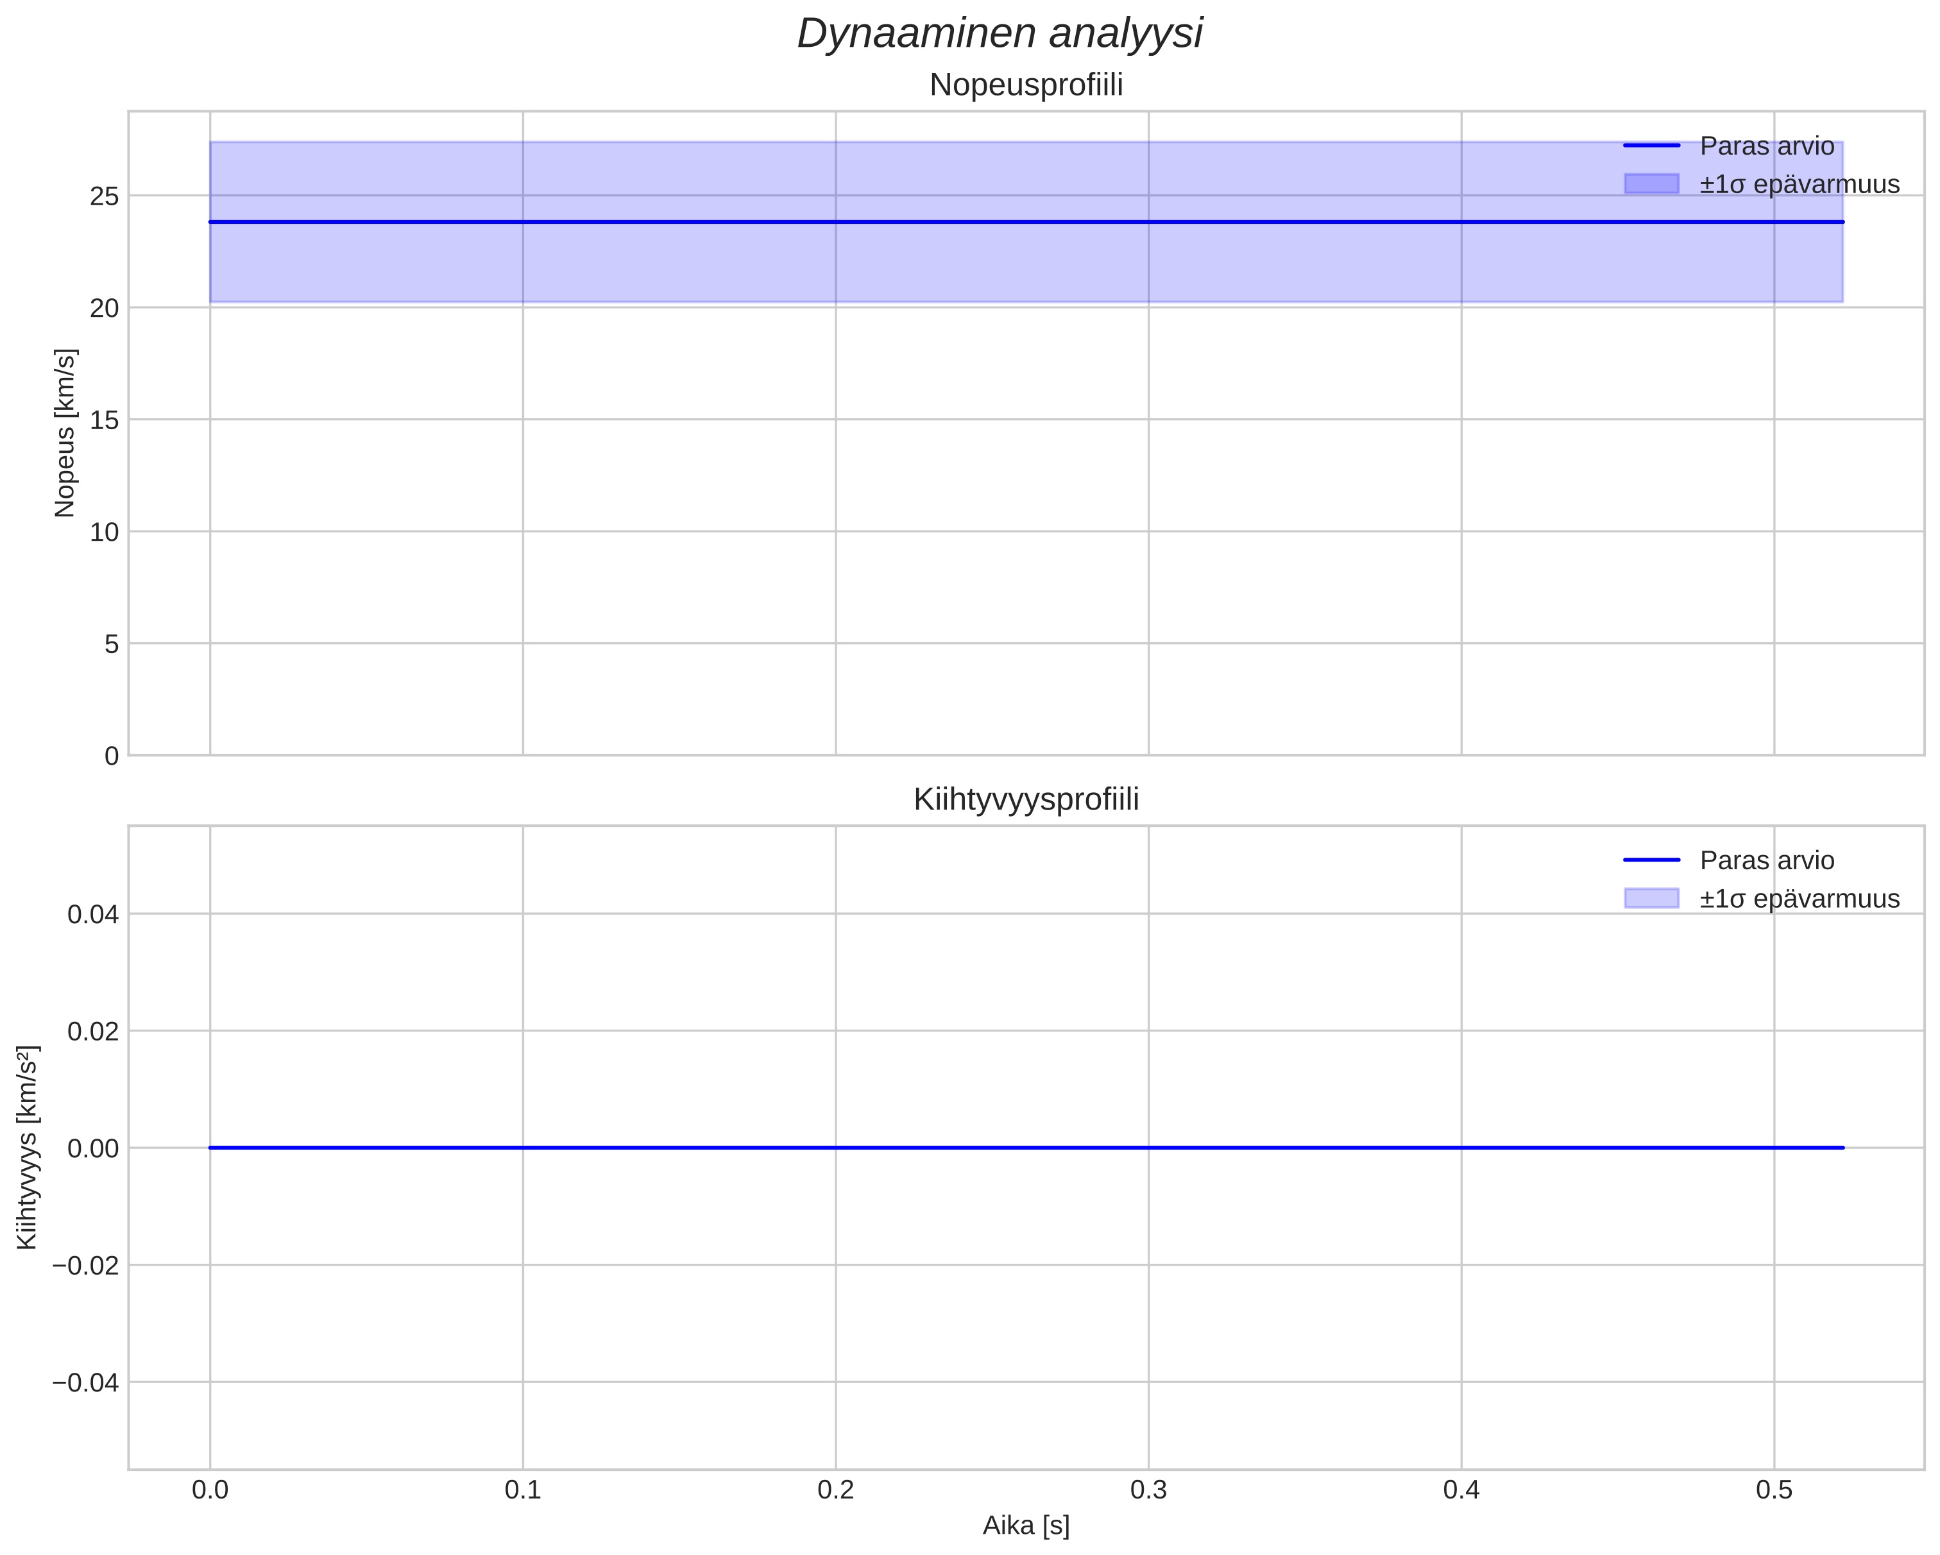
Task: Click the 'Nopeus [km/s]' y-axis label
Action: (x=65, y=433)
